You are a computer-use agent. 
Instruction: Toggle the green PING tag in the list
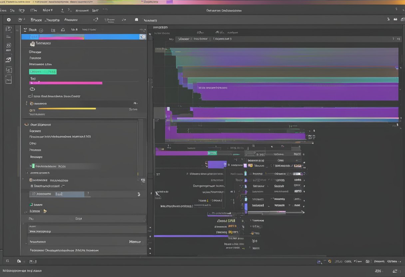[43, 71]
